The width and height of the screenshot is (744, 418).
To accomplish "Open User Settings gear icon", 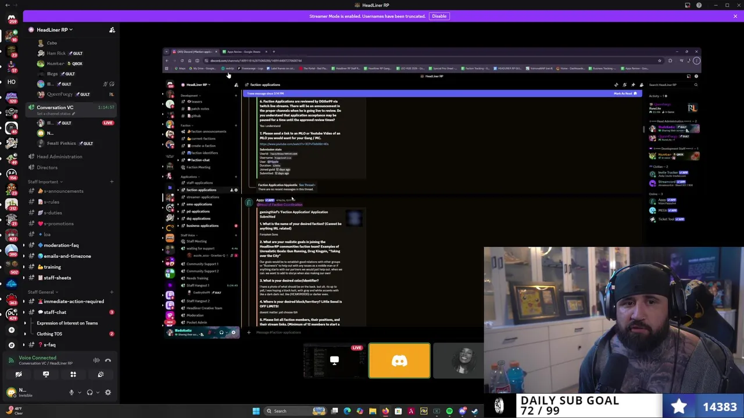I will point(108,392).
